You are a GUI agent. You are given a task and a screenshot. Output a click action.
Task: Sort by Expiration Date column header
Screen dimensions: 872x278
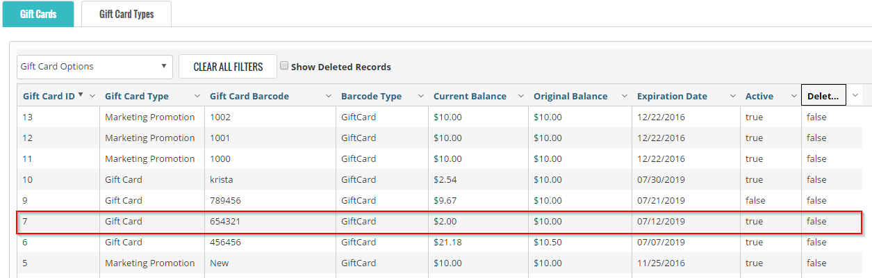point(672,96)
